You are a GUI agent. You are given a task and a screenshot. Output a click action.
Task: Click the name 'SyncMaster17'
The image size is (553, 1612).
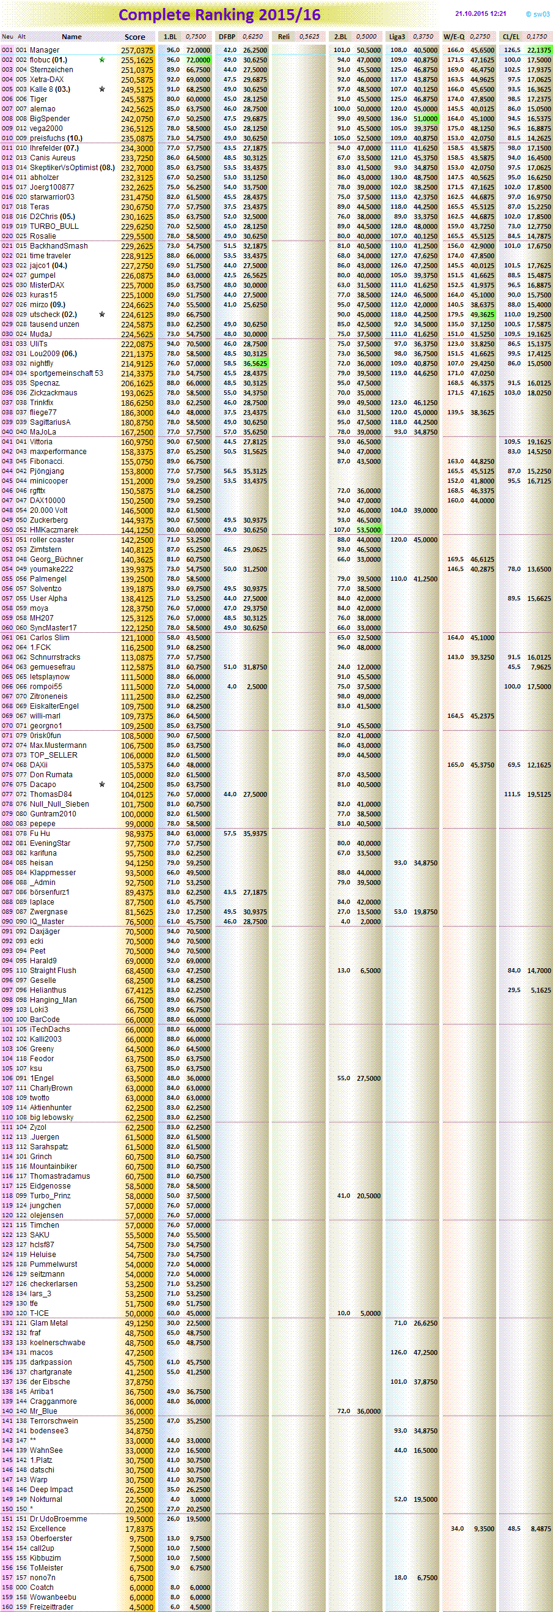(54, 628)
